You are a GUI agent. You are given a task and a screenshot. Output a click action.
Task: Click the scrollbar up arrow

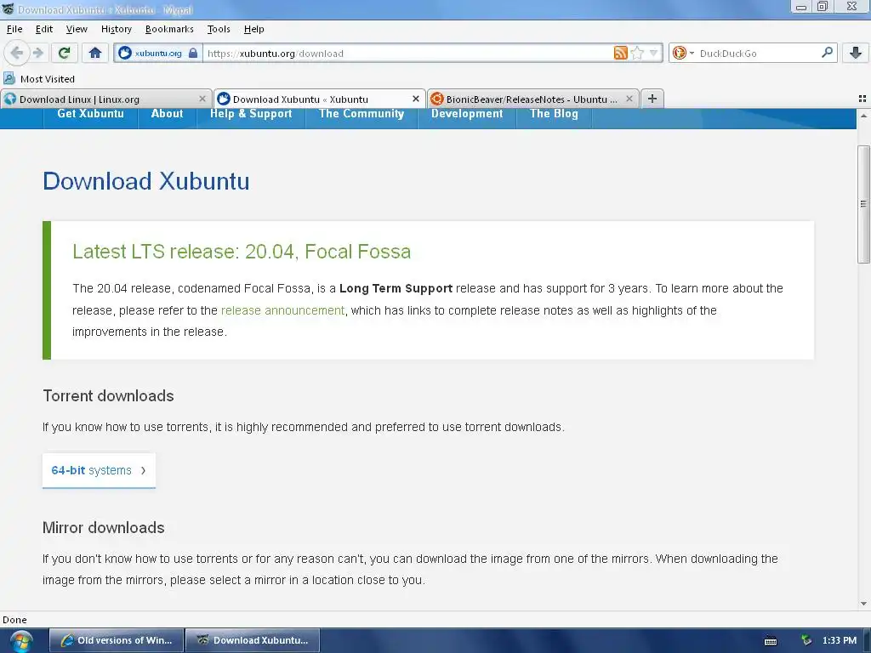point(863,116)
